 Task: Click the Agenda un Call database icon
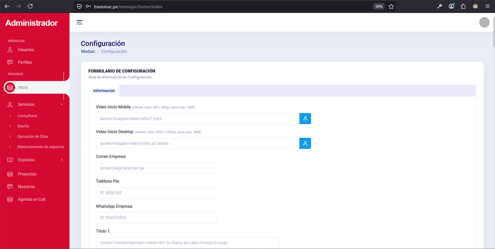(10, 200)
